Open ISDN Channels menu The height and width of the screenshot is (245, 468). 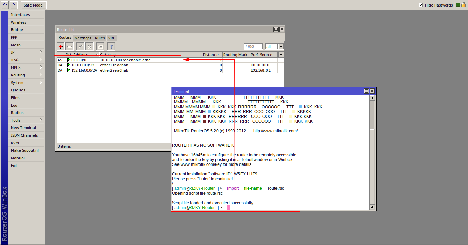pyautogui.click(x=26, y=135)
